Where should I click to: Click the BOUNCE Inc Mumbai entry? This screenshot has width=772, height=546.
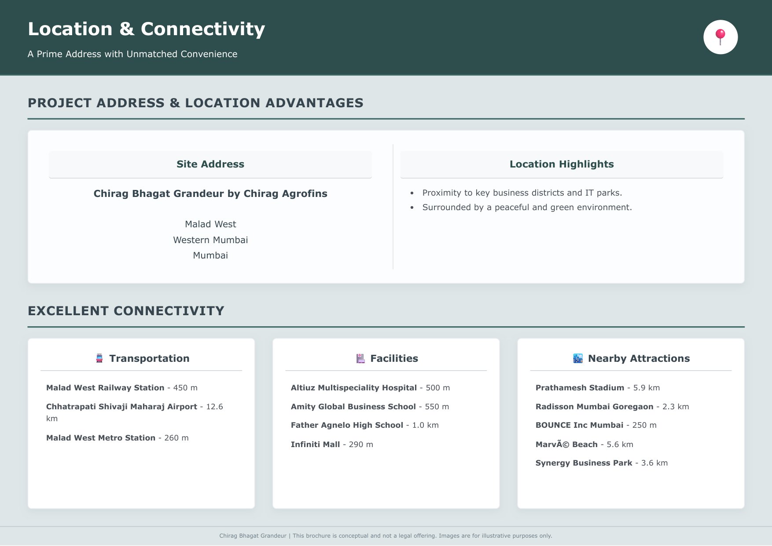click(x=596, y=425)
